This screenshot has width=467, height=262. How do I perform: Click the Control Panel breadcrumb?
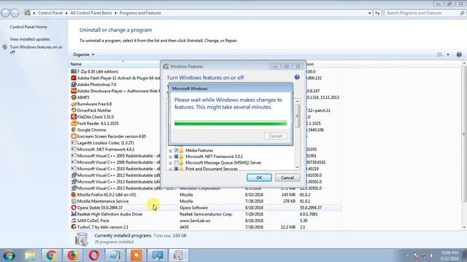[x=50, y=13]
